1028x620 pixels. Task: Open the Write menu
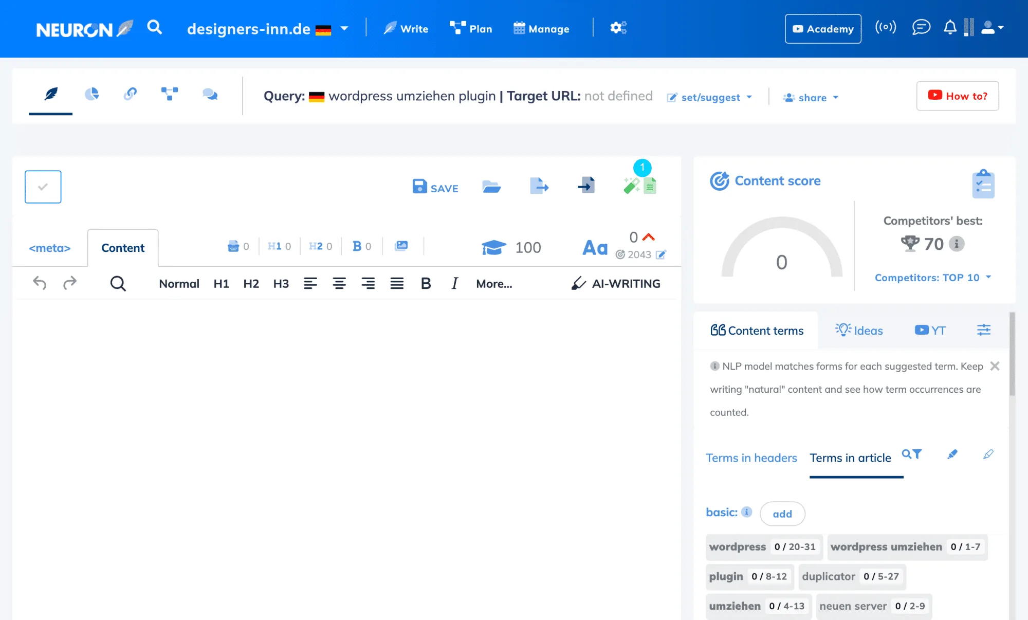point(406,29)
